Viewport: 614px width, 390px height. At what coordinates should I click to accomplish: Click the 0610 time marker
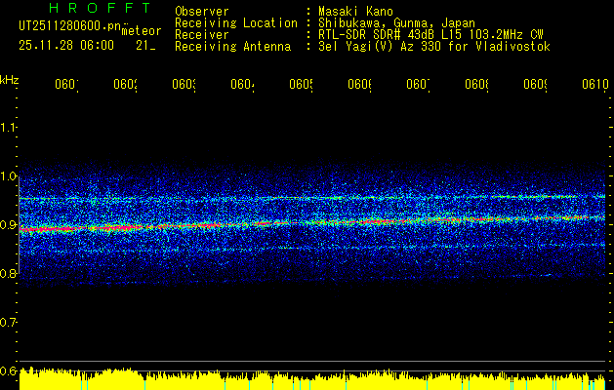pos(595,85)
